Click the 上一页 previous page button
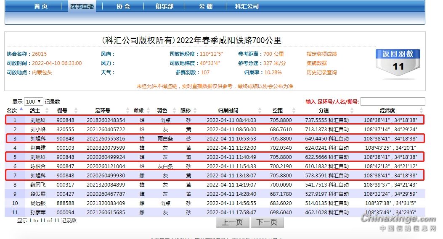This screenshot has width=443, height=239. pyautogui.click(x=233, y=222)
